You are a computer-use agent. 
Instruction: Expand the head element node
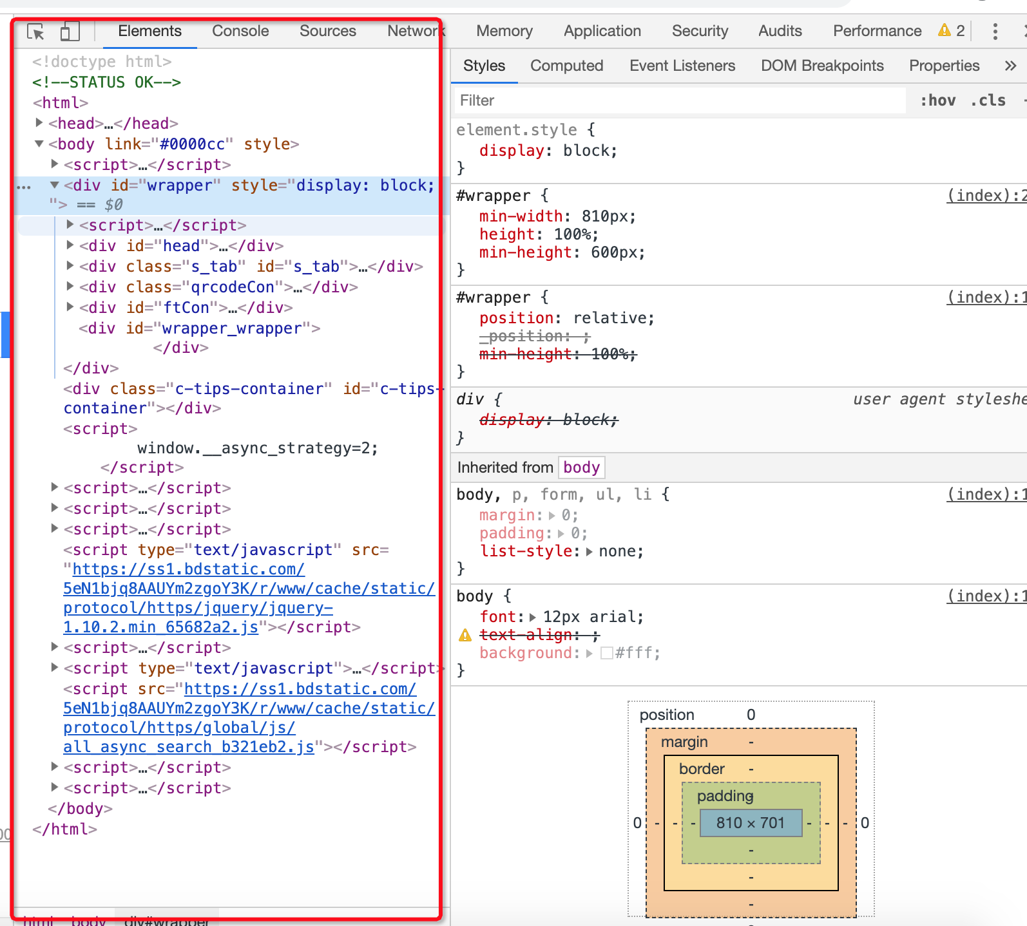(39, 122)
